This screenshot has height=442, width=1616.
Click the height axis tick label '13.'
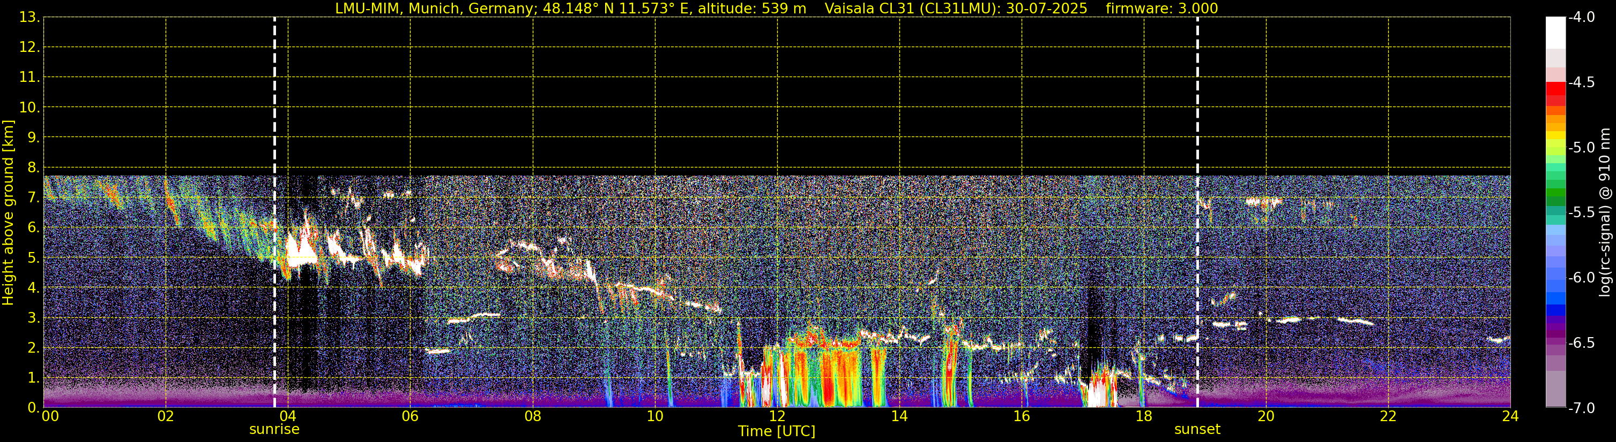[x=29, y=18]
